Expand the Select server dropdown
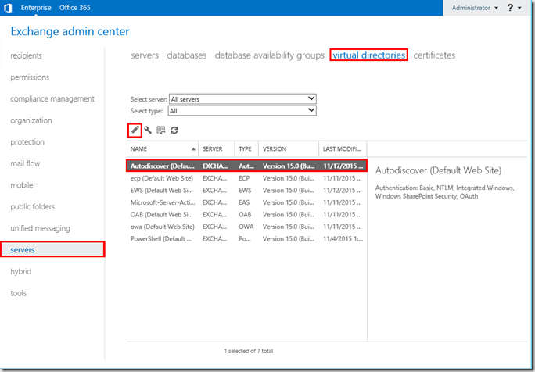The image size is (535, 372). [x=242, y=98]
